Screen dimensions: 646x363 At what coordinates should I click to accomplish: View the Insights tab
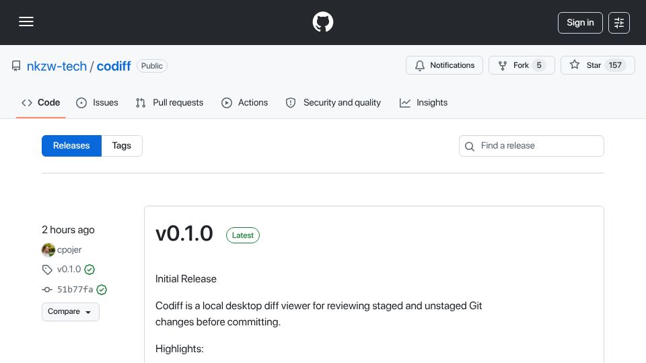click(x=423, y=102)
